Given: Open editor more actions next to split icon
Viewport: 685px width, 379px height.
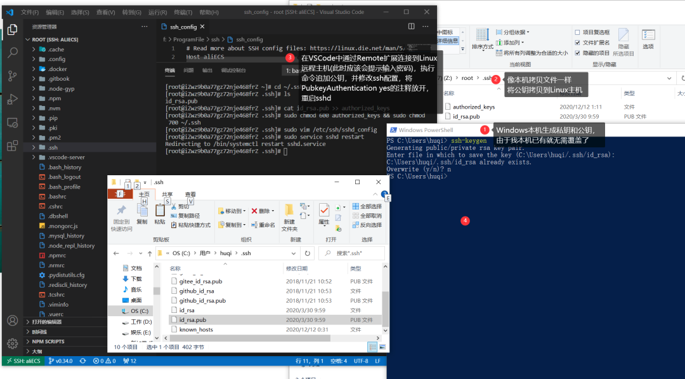Looking at the screenshot, I should pos(426,27).
